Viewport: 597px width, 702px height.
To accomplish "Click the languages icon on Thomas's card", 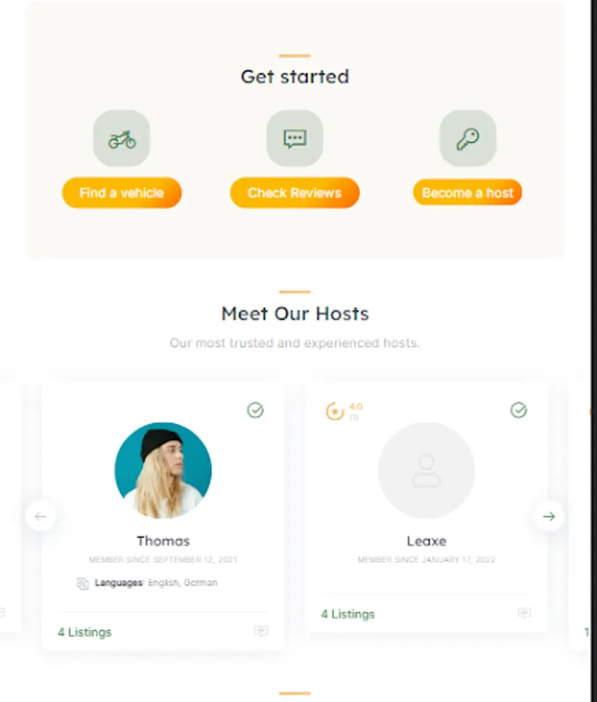I will pos(83,583).
